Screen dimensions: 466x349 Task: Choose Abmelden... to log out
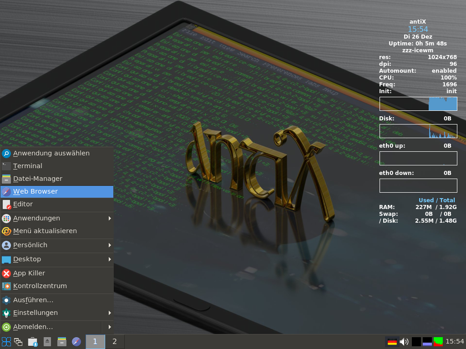(x=51, y=327)
